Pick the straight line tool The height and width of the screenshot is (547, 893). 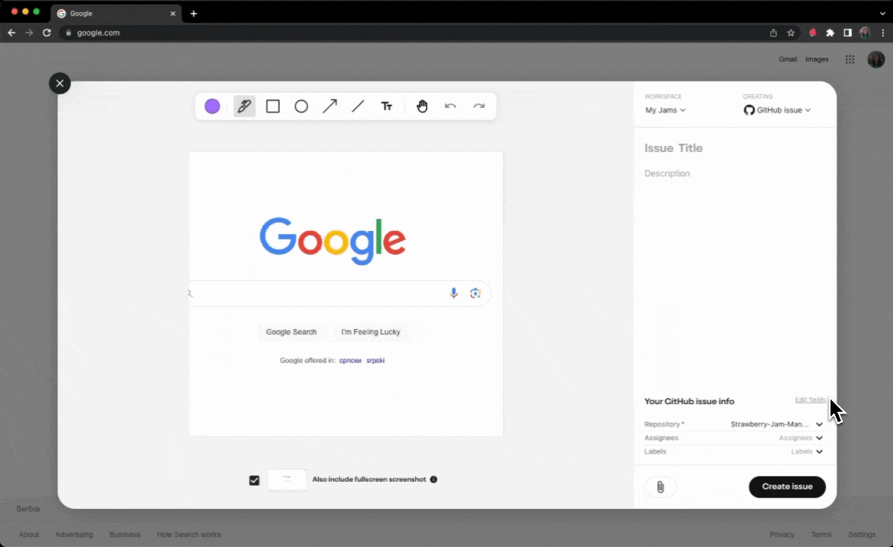pyautogui.click(x=358, y=106)
